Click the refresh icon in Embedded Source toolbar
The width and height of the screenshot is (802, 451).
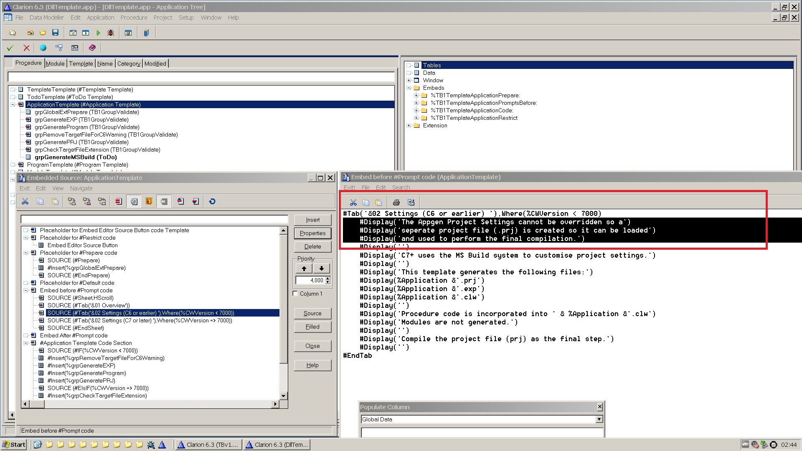pyautogui.click(x=212, y=202)
